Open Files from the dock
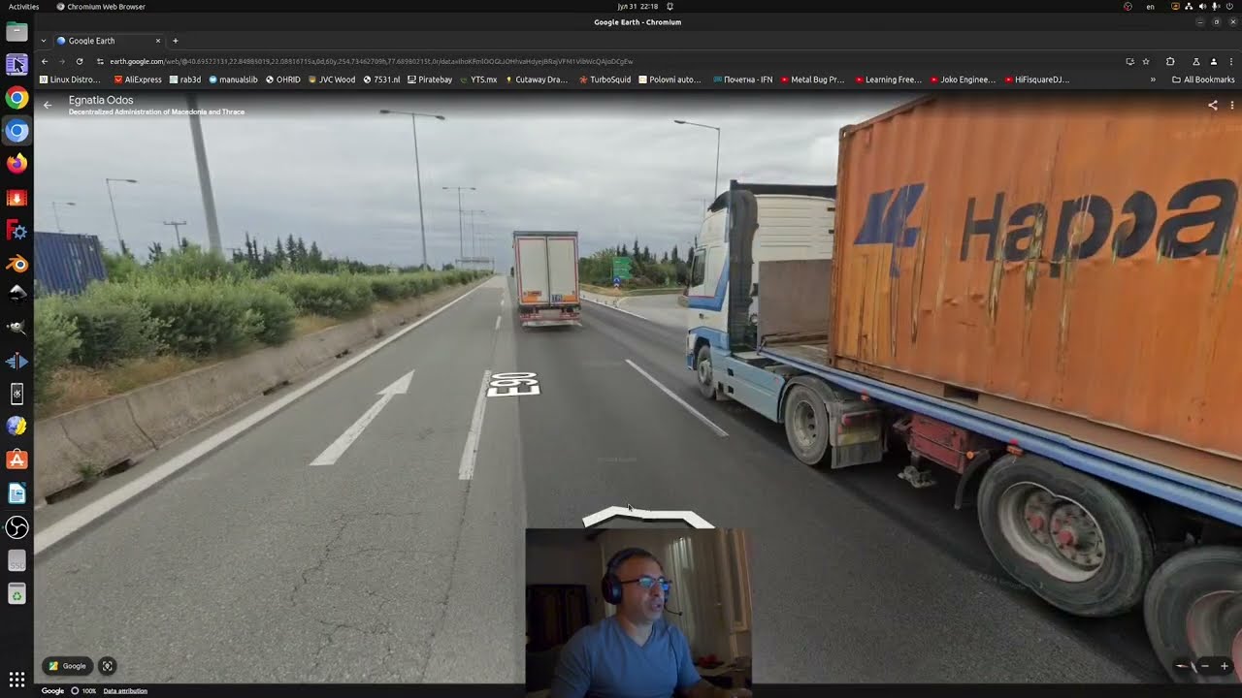Viewport: 1242px width, 698px height. (16, 32)
